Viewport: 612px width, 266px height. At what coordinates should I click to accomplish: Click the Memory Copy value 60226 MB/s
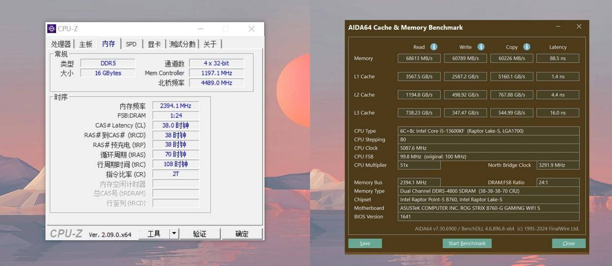[x=511, y=58]
